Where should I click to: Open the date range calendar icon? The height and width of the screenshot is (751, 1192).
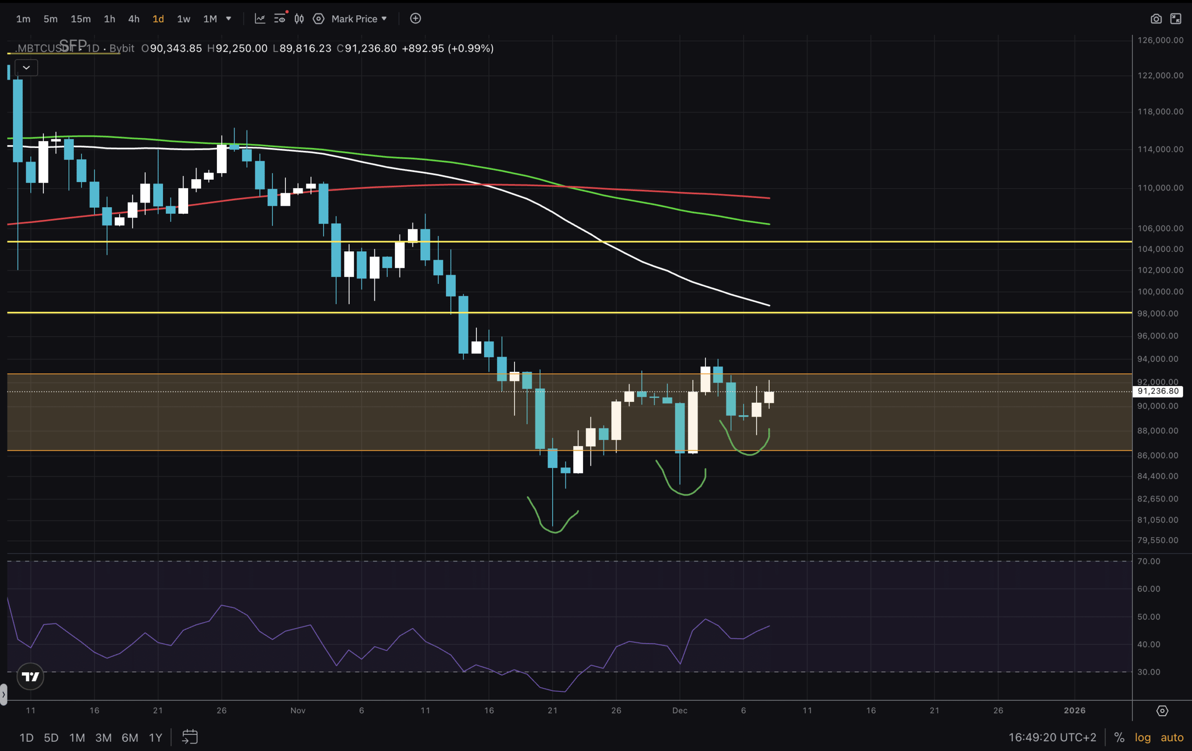[190, 737]
